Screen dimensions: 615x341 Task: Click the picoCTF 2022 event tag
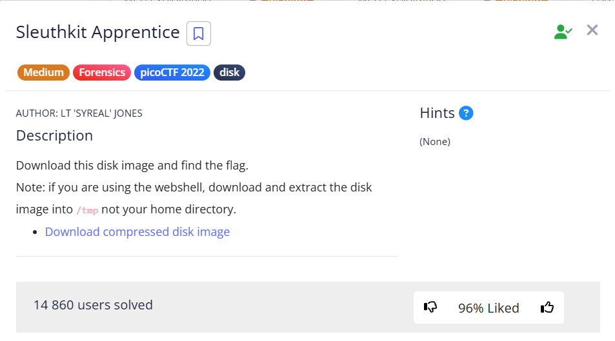pos(172,72)
